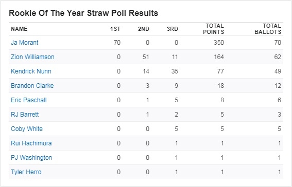Select the Rui Hachimura link
This screenshot has height=187, width=292.
point(31,143)
